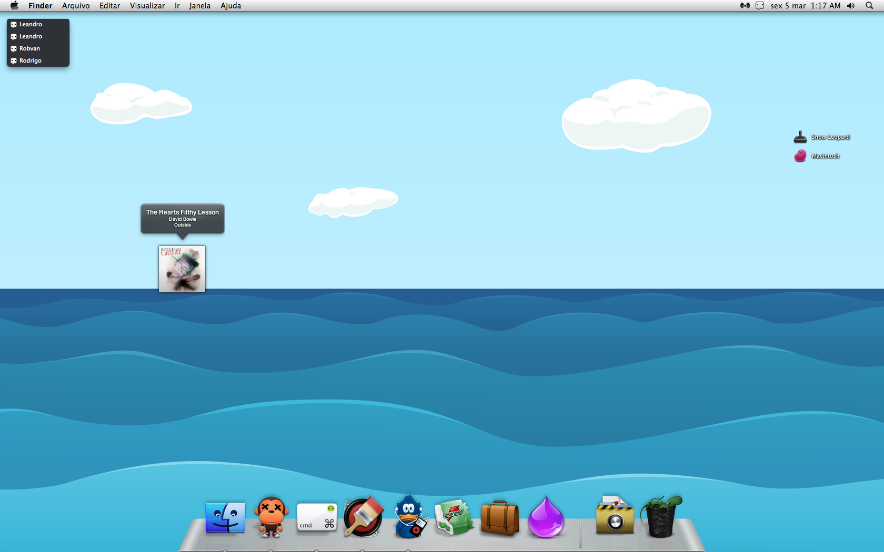The image size is (884, 552).
Task: Open the Ir menu
Action: [x=177, y=6]
